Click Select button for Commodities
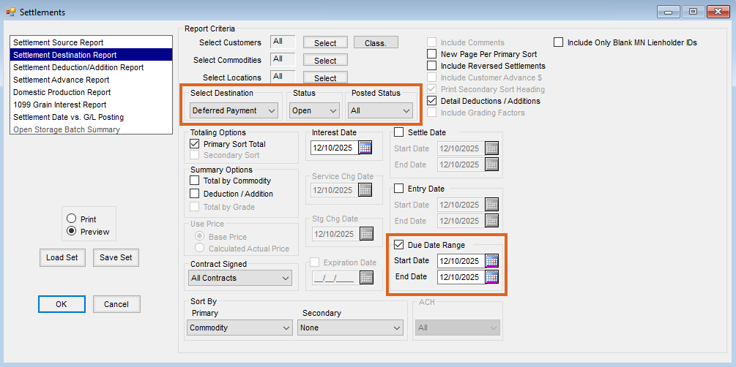 click(325, 61)
